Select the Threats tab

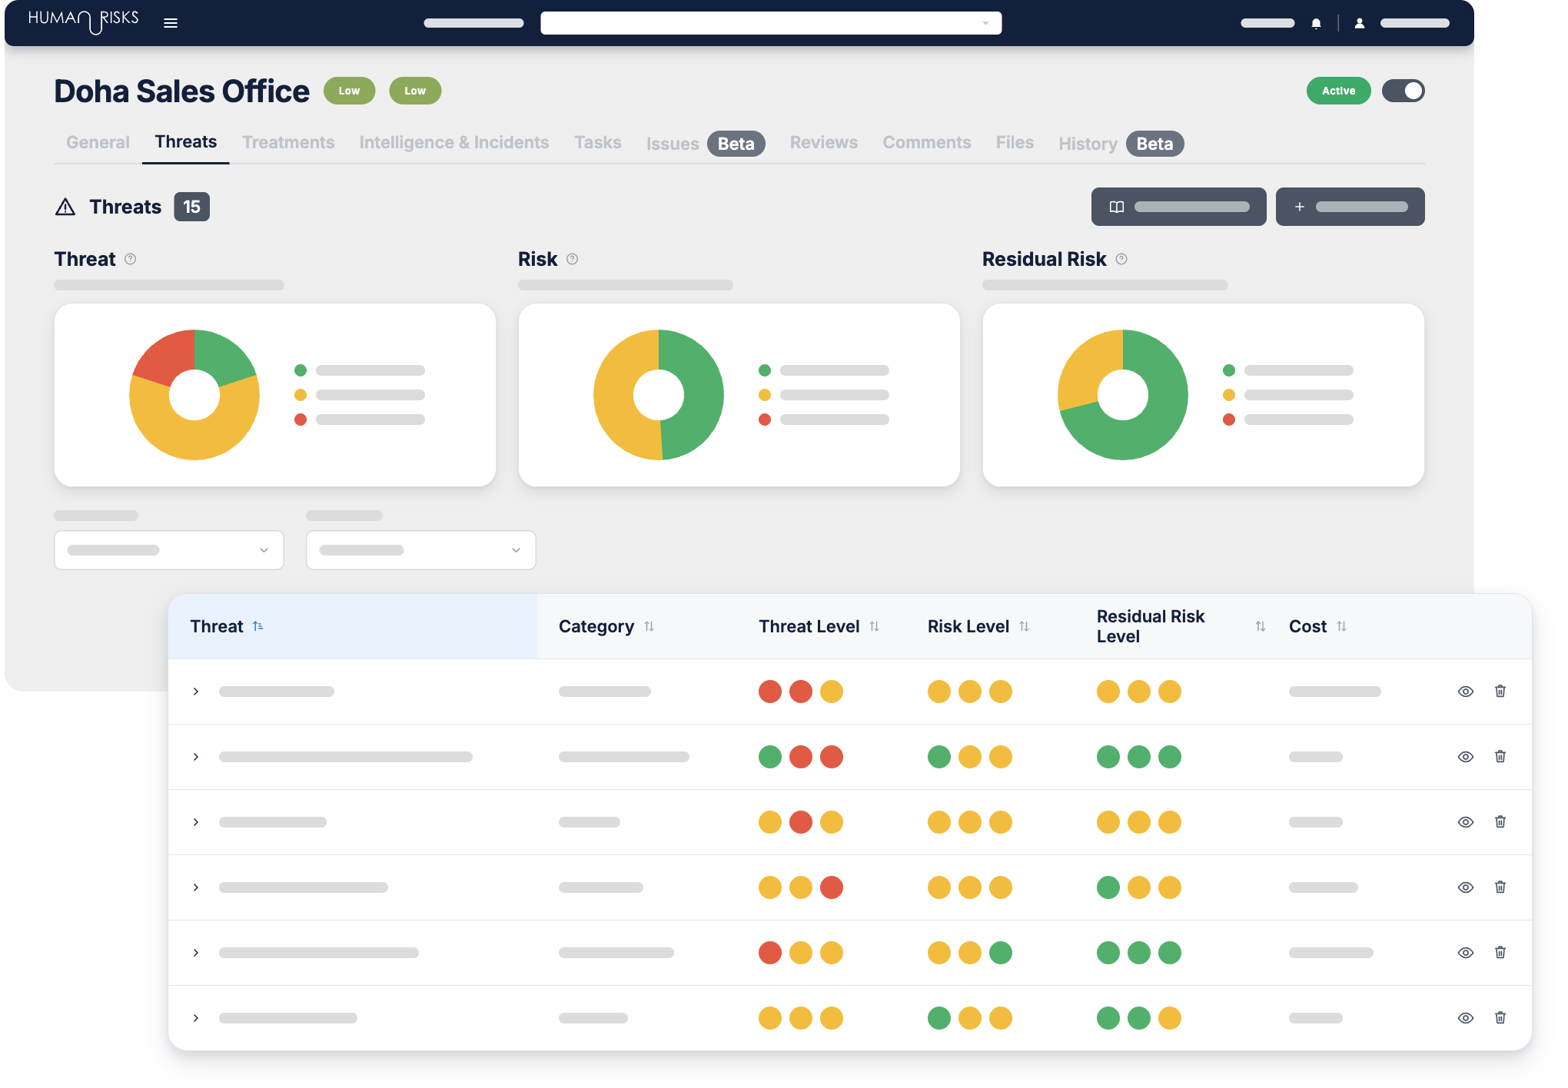(186, 142)
